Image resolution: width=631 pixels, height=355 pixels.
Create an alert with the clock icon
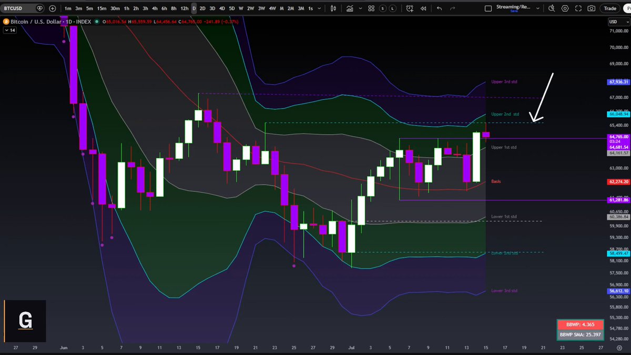coord(410,8)
